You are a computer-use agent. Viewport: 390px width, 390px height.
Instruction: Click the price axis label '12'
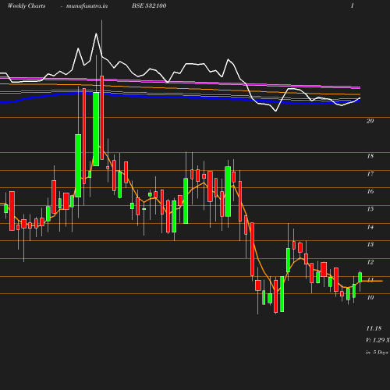(370, 262)
